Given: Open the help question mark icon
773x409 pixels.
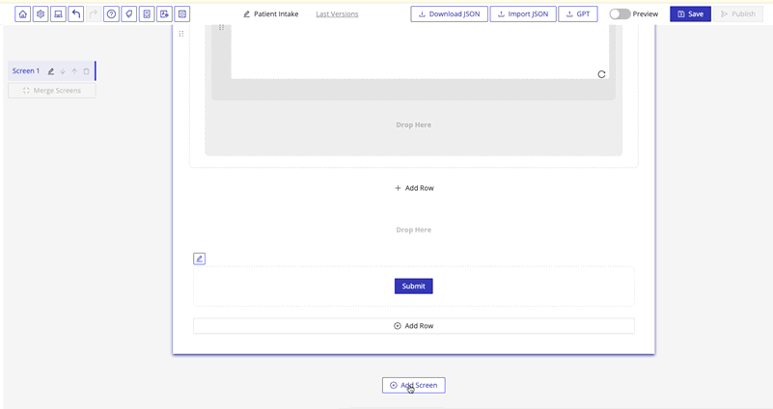Looking at the screenshot, I should (x=111, y=14).
